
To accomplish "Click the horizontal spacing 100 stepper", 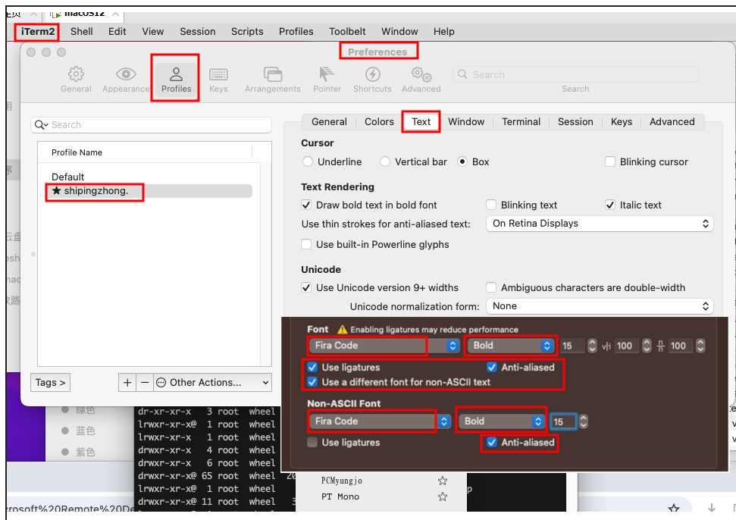I will point(647,346).
